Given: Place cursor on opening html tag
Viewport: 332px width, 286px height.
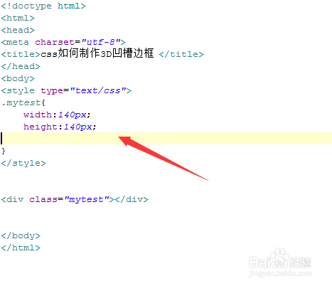Looking at the screenshot, I should 18,18.
